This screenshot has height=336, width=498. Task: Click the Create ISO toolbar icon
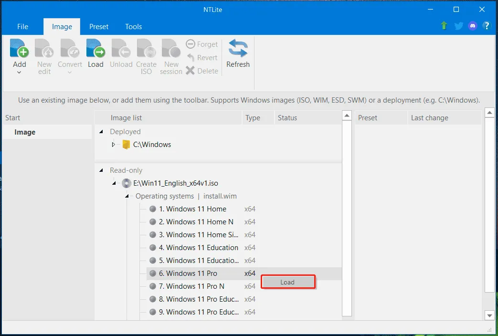tap(146, 48)
